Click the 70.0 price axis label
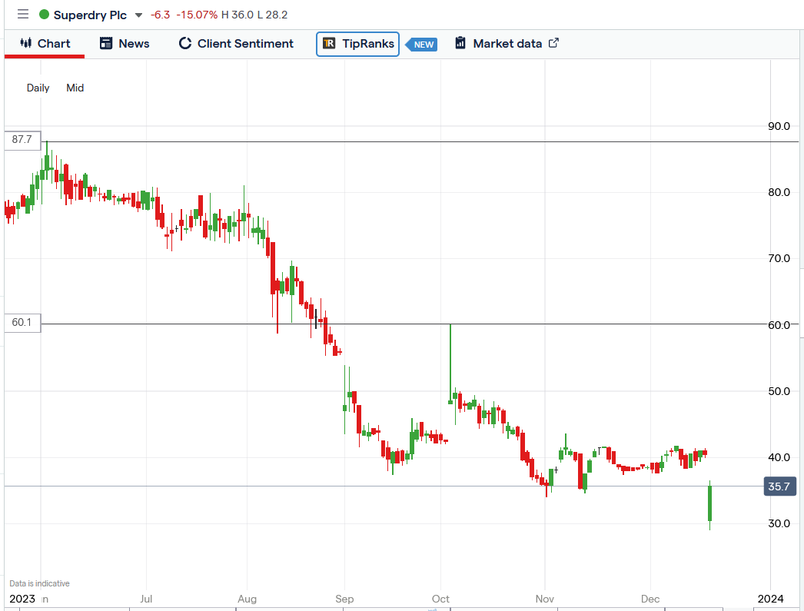This screenshot has height=611, width=804. coord(779,258)
